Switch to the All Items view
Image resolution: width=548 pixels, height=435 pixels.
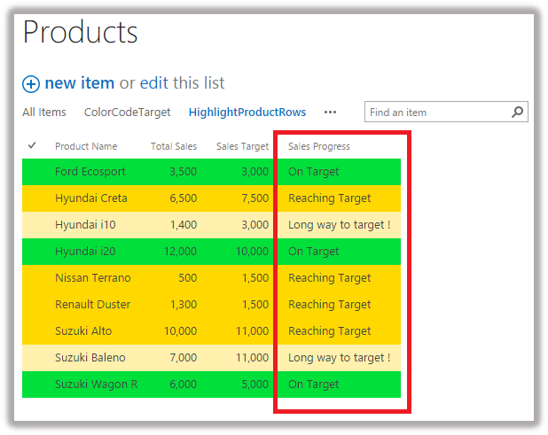pyautogui.click(x=44, y=113)
